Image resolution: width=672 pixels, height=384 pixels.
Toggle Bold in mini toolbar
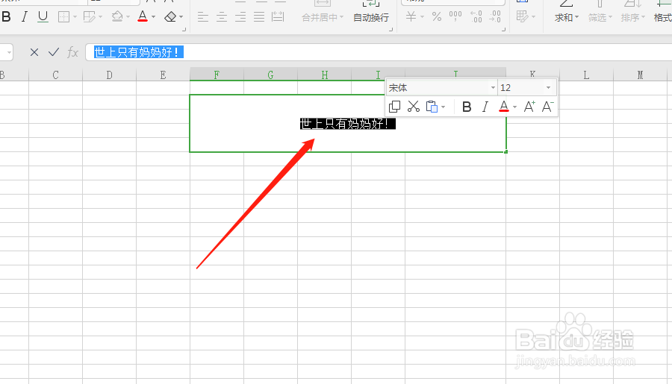pos(467,107)
